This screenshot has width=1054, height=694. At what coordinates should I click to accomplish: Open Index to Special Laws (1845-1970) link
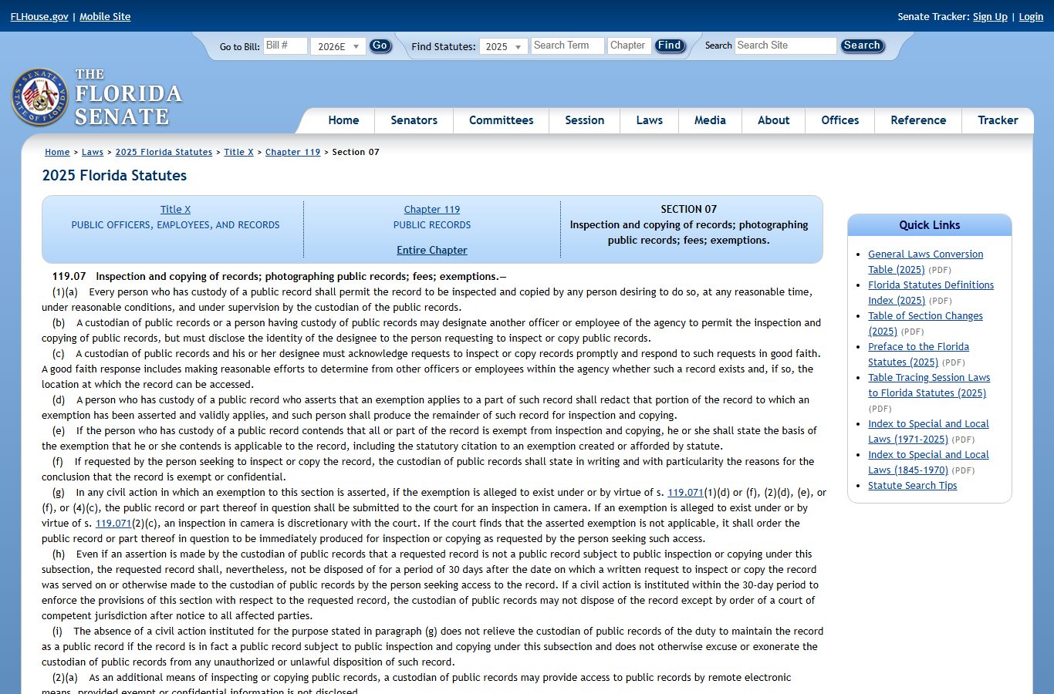(928, 463)
